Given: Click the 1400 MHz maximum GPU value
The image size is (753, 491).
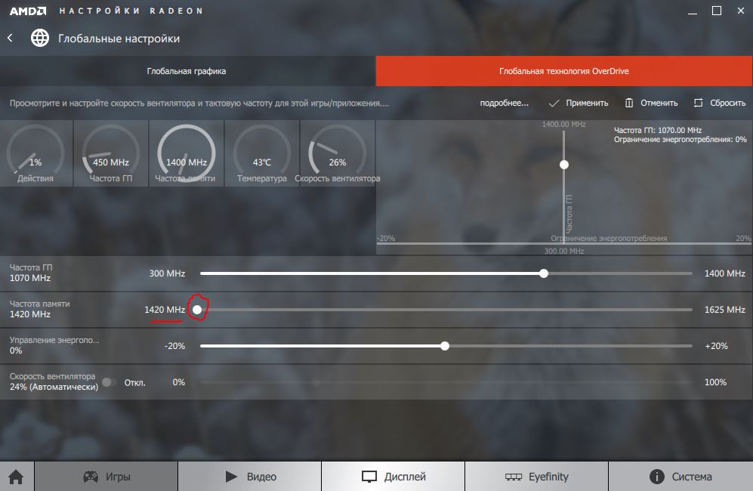Looking at the screenshot, I should coord(724,273).
